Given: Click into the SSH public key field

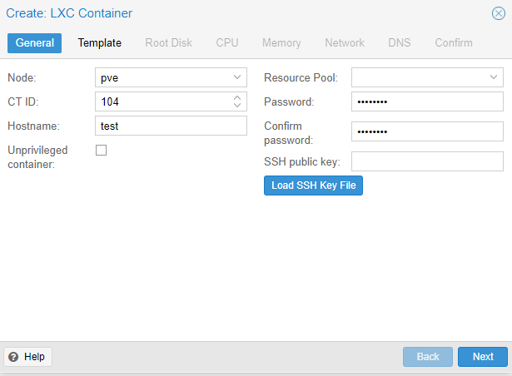Looking at the screenshot, I should tap(427, 161).
